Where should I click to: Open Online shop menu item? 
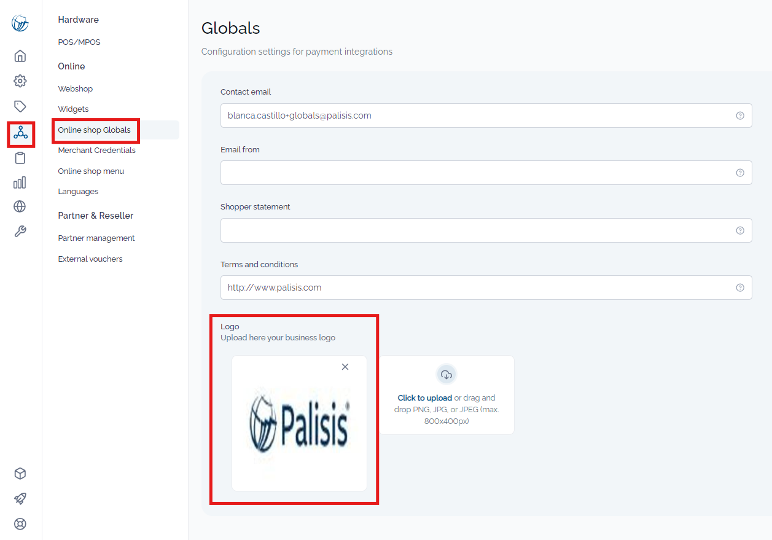pos(91,171)
